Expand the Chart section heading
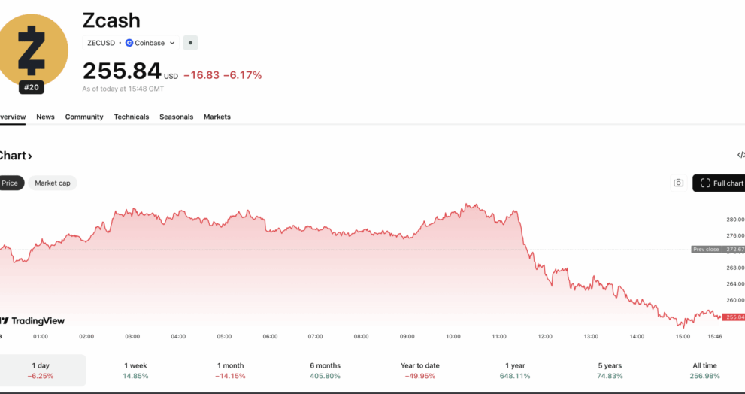This screenshot has width=745, height=394. pos(15,156)
